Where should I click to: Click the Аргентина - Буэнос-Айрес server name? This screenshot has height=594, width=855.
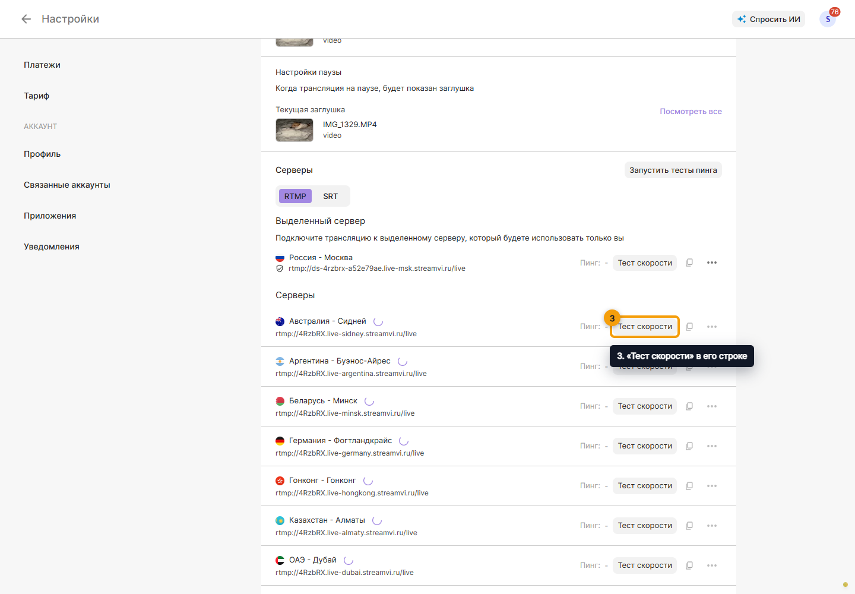340,361
